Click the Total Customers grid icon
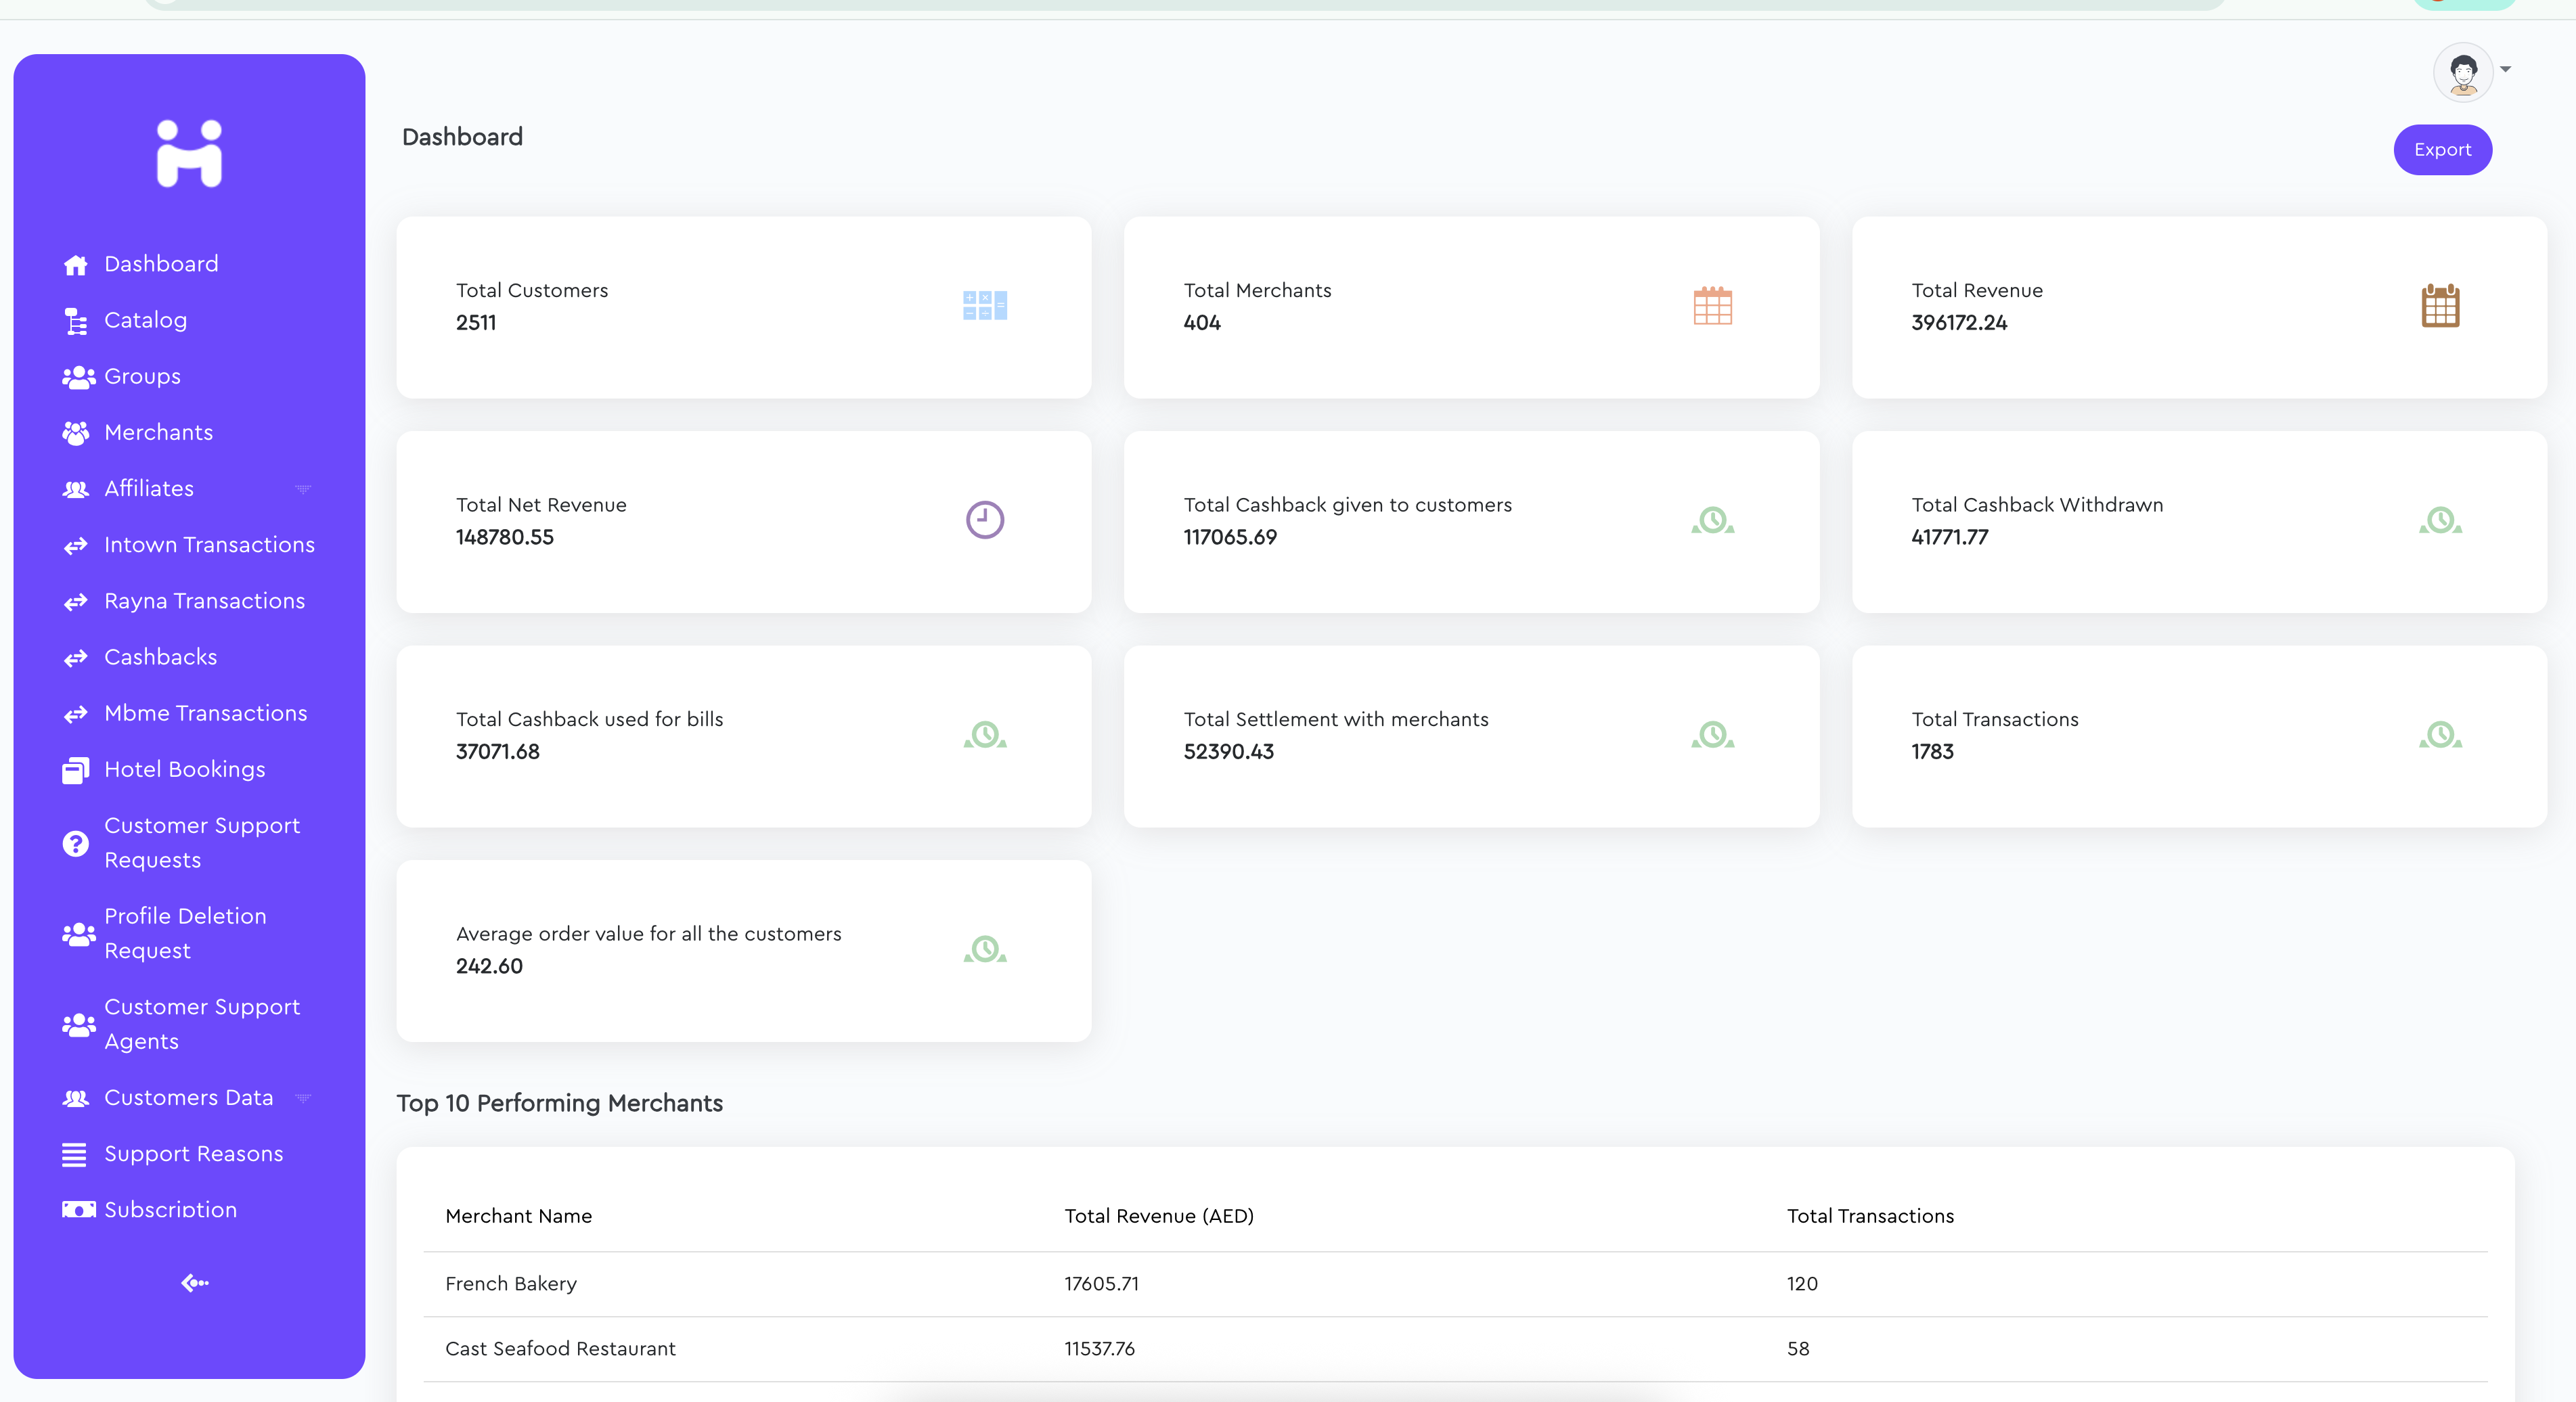Screen dimensions: 2576x1402 pyautogui.click(x=984, y=306)
